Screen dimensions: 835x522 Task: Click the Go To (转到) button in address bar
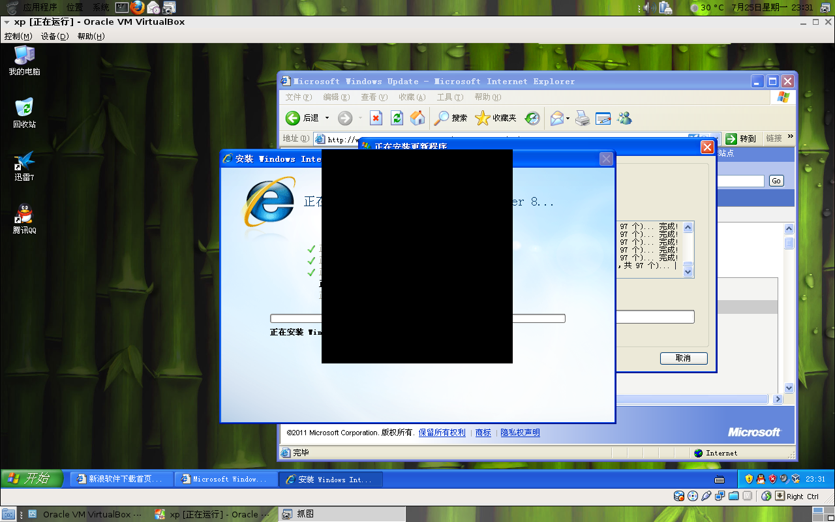point(742,138)
